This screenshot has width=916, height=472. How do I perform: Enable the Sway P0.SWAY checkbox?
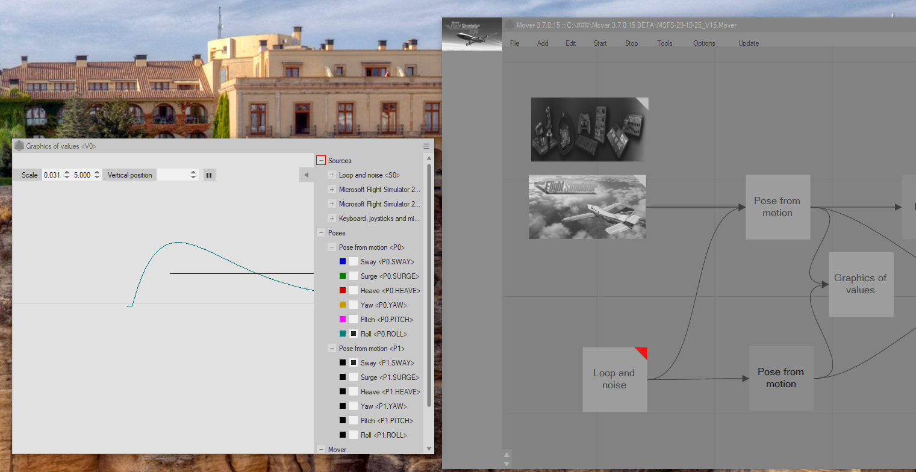pos(354,262)
